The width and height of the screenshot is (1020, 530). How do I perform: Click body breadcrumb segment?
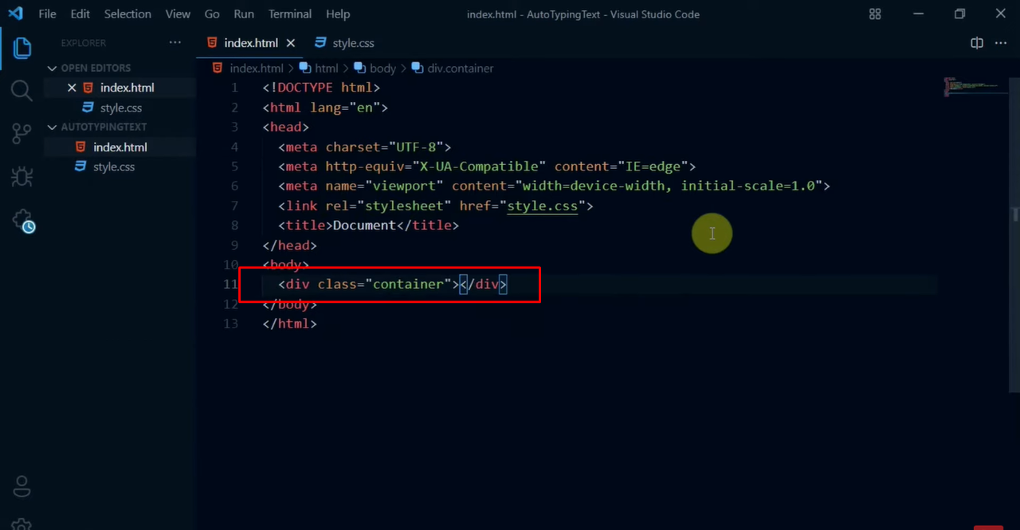(x=382, y=69)
